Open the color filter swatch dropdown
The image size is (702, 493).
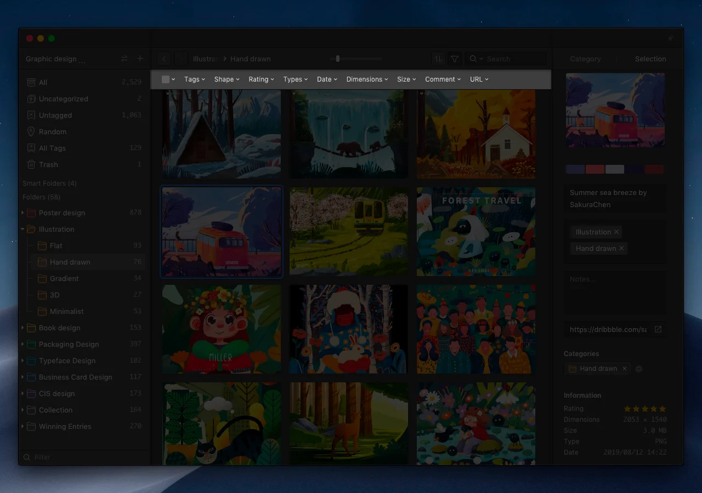tap(168, 79)
